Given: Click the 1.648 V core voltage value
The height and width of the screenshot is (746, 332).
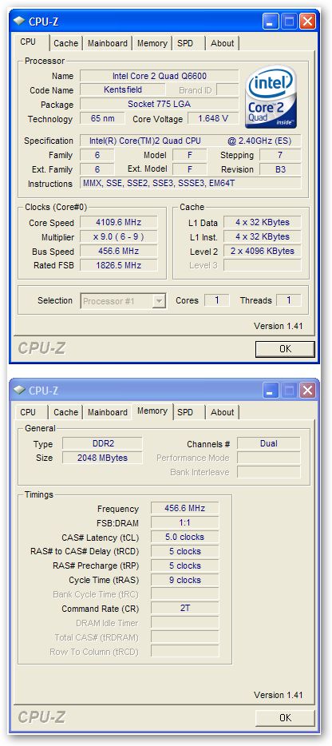Looking at the screenshot, I should 215,118.
